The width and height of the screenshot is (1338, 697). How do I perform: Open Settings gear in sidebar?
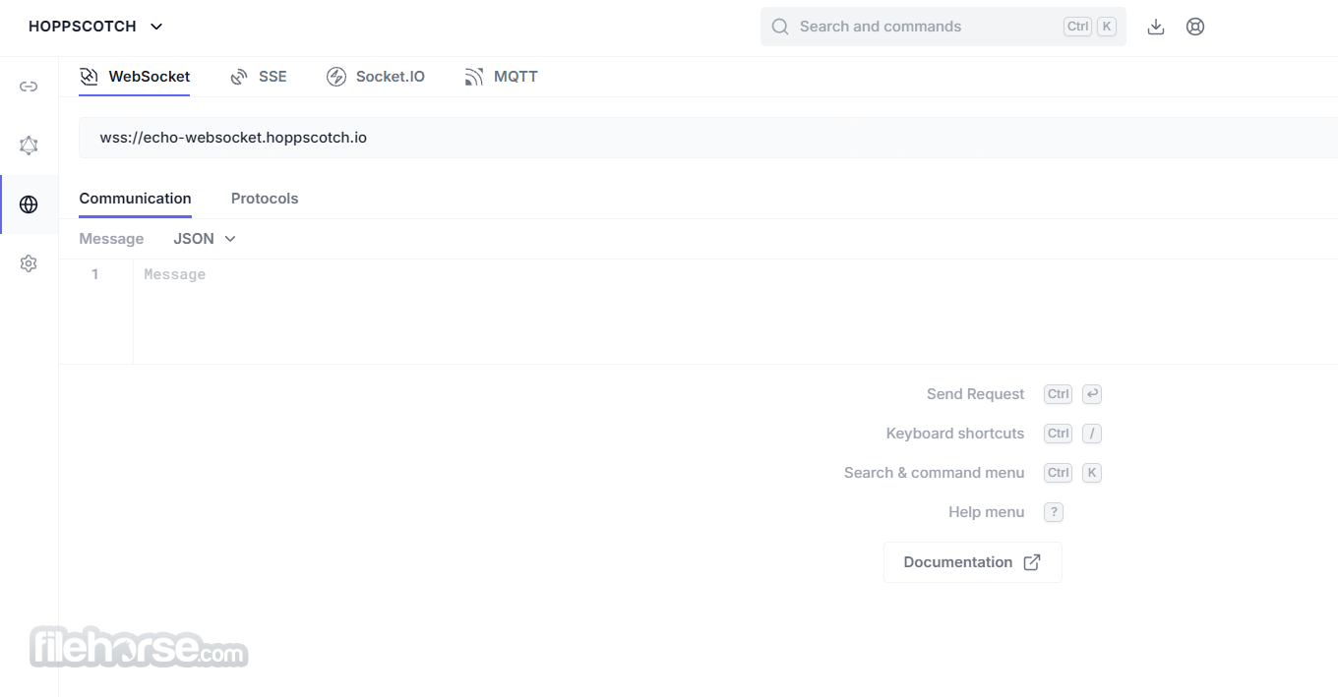click(x=29, y=263)
